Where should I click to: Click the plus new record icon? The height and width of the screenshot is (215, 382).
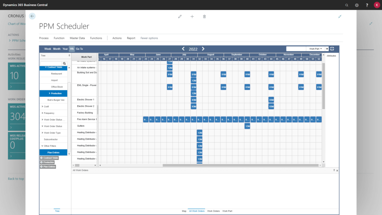[192, 16]
